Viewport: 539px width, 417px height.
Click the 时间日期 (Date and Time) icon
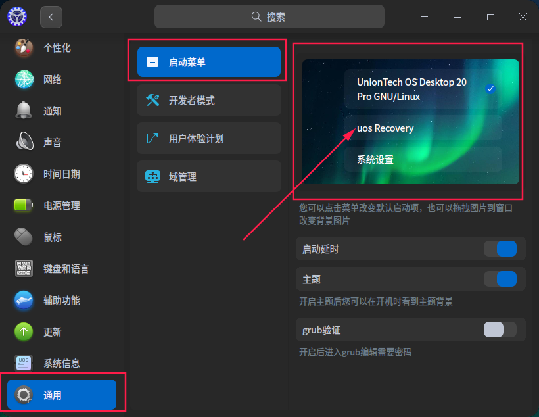pos(24,174)
